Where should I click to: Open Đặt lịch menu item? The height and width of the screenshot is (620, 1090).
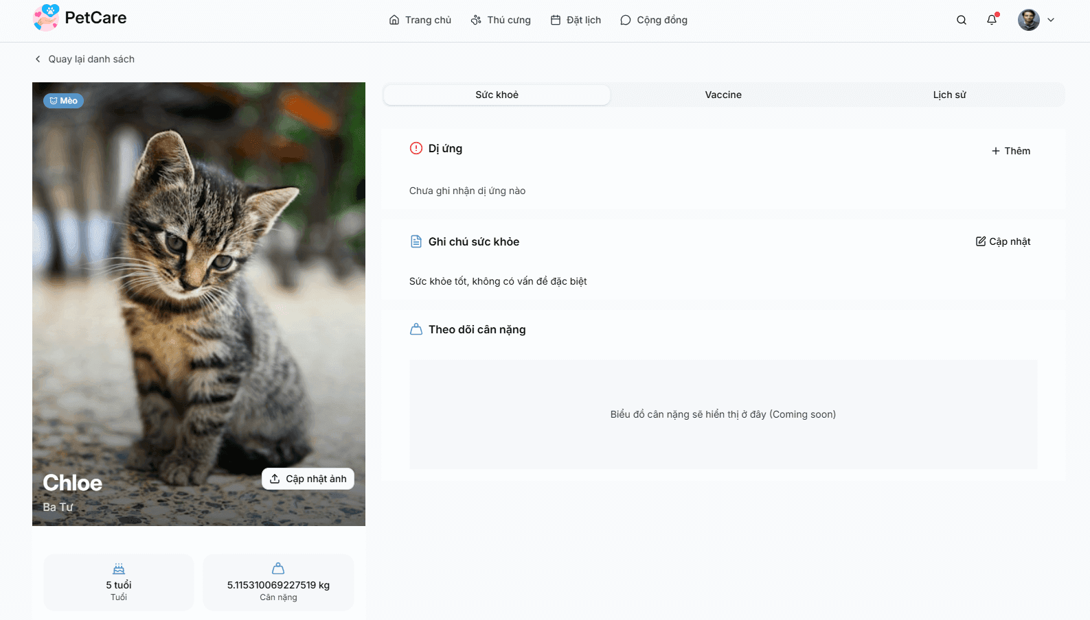click(x=576, y=20)
